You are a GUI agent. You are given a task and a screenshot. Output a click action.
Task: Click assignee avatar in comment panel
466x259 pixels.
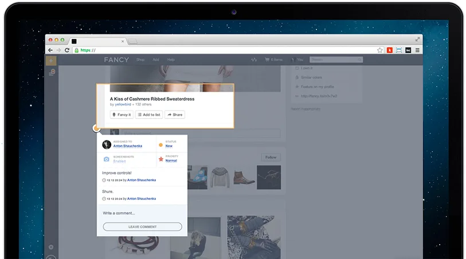pyautogui.click(x=107, y=144)
